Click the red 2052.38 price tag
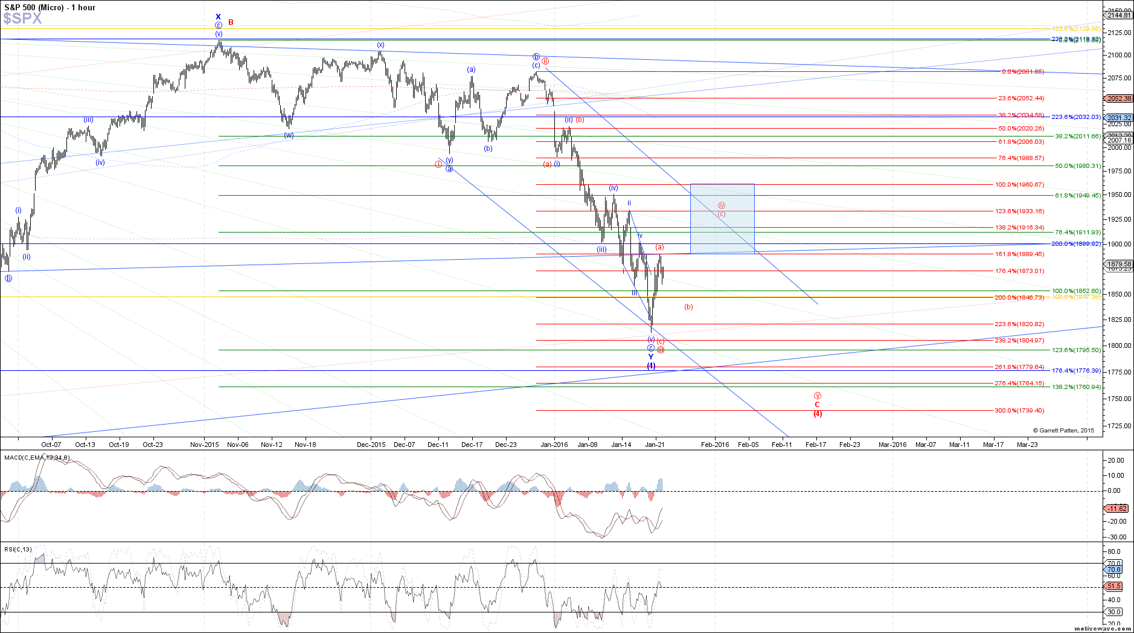Screen dimensions: 1134x633 tap(1119, 98)
